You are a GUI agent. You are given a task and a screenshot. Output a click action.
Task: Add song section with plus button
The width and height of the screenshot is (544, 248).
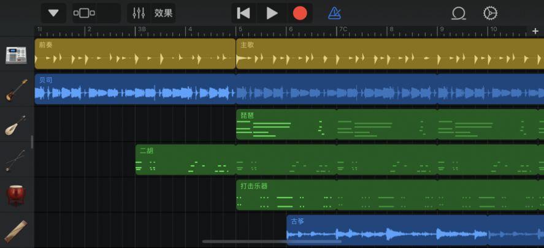[535, 31]
